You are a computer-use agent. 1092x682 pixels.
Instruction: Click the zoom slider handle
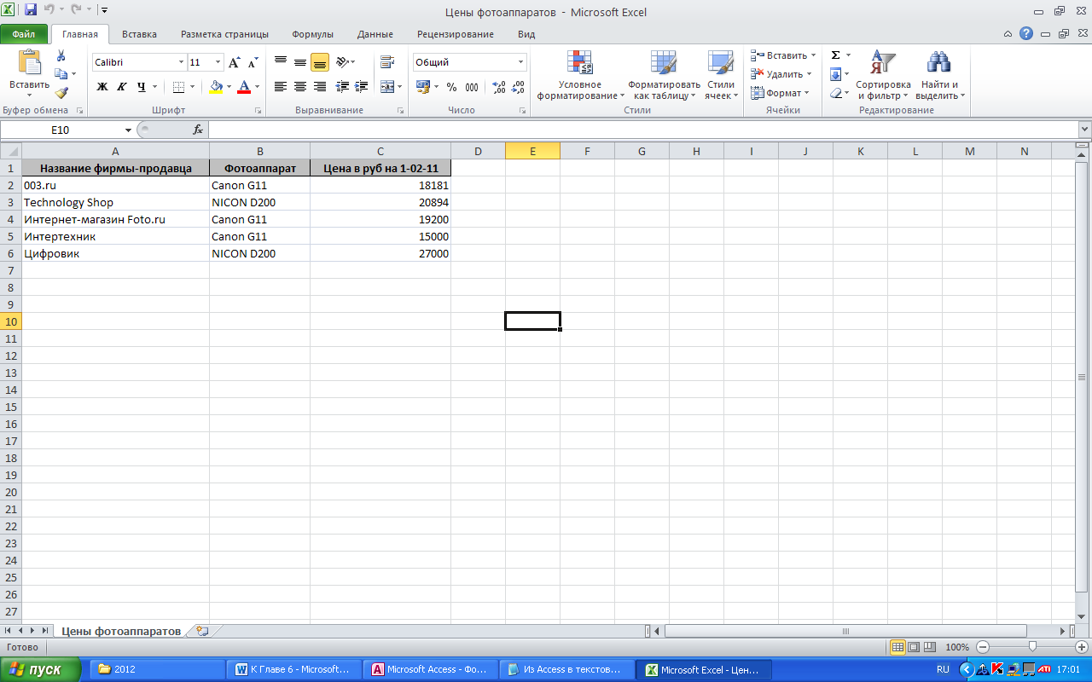pos(1033,647)
